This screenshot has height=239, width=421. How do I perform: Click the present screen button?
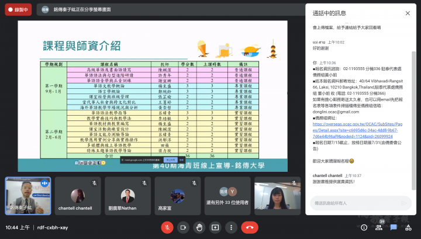[x=215, y=227]
